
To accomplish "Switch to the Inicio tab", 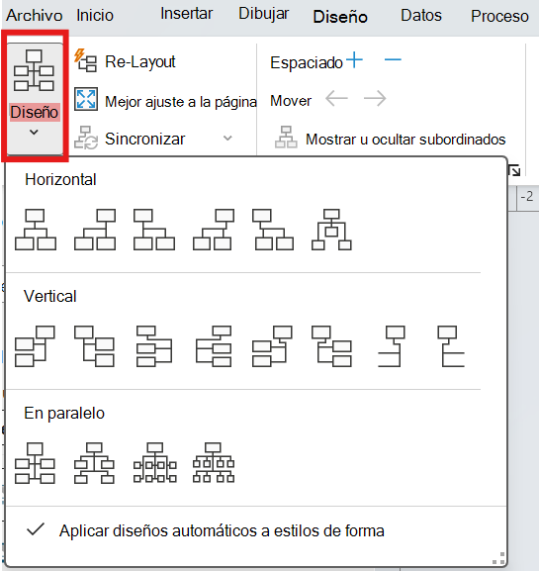I will 95,16.
